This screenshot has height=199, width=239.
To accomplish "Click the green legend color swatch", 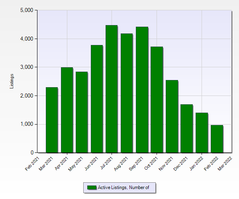I will (92, 187).
